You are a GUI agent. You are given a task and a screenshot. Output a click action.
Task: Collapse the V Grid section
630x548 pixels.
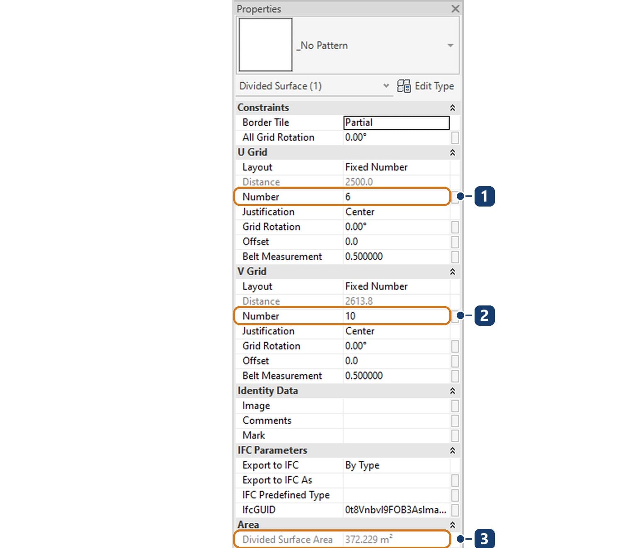click(x=453, y=272)
